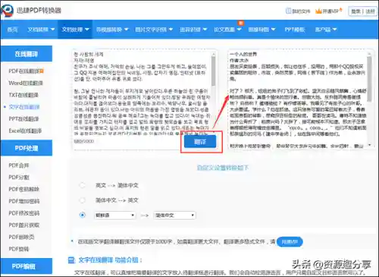Open PPT在线翻译 in the sidebar
Image resolution: width=379 pixels, height=277 pixels.
coord(23,119)
